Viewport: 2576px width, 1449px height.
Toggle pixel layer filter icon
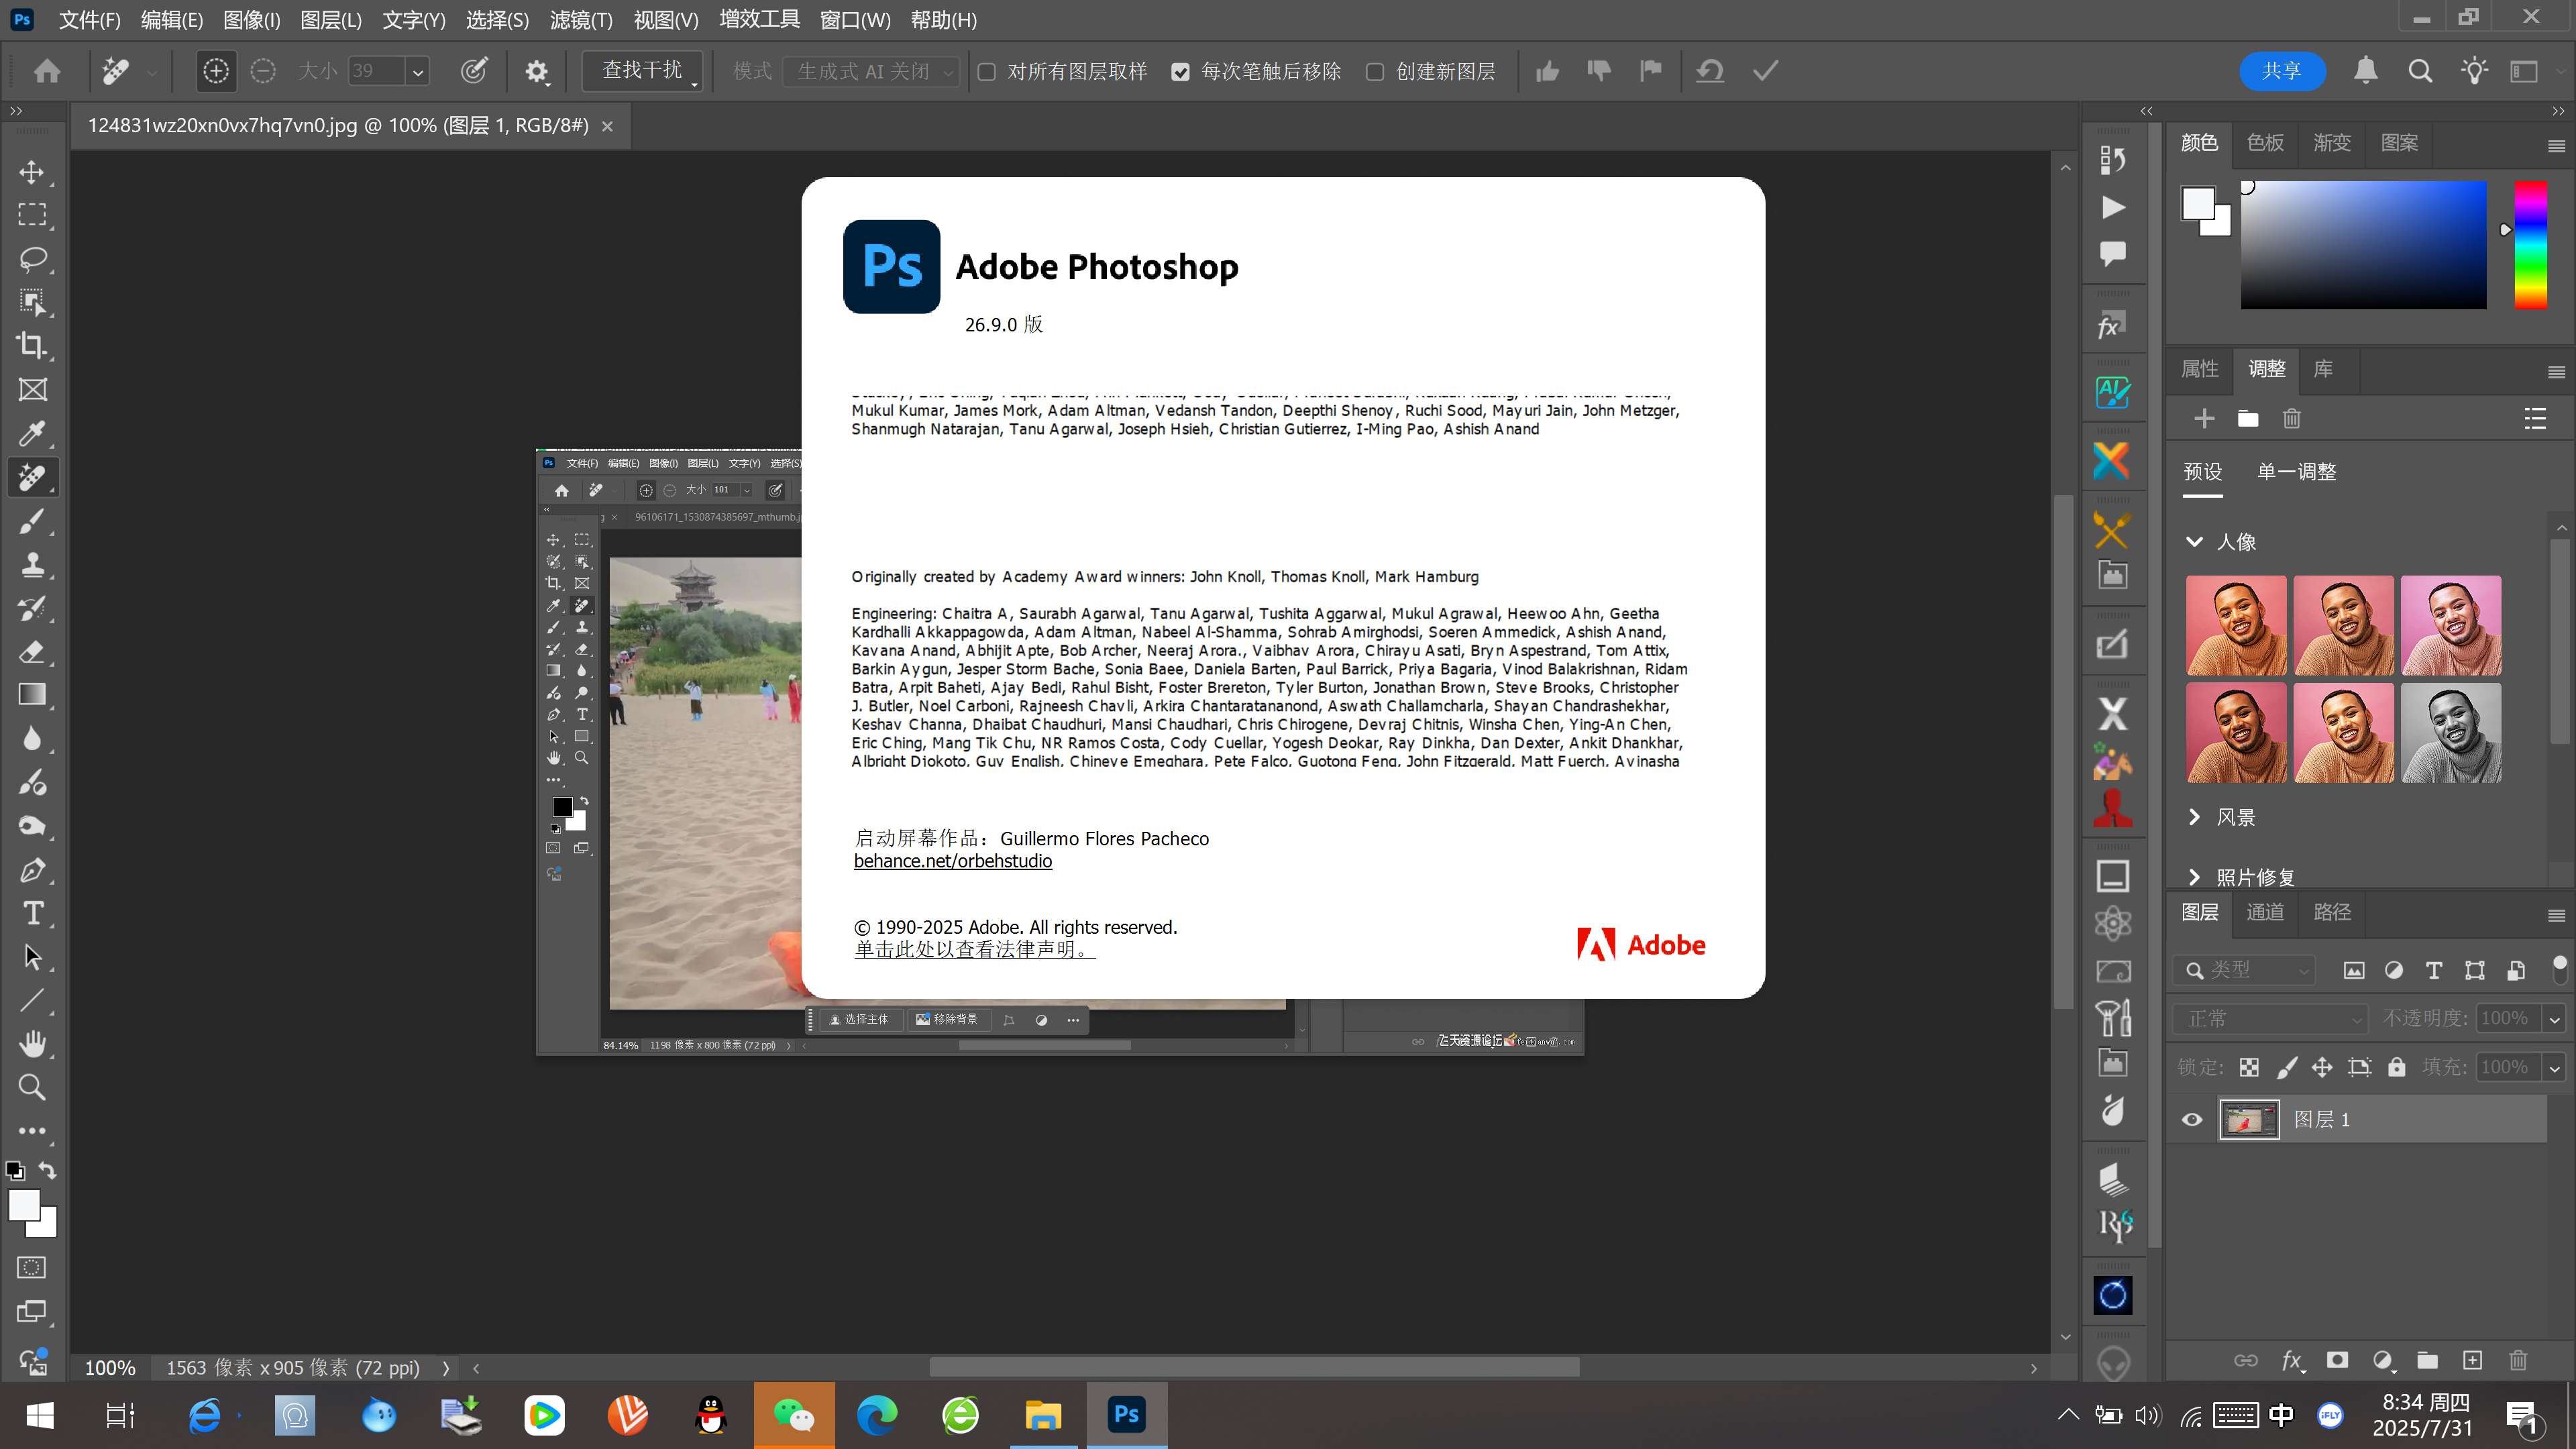pos(2353,970)
